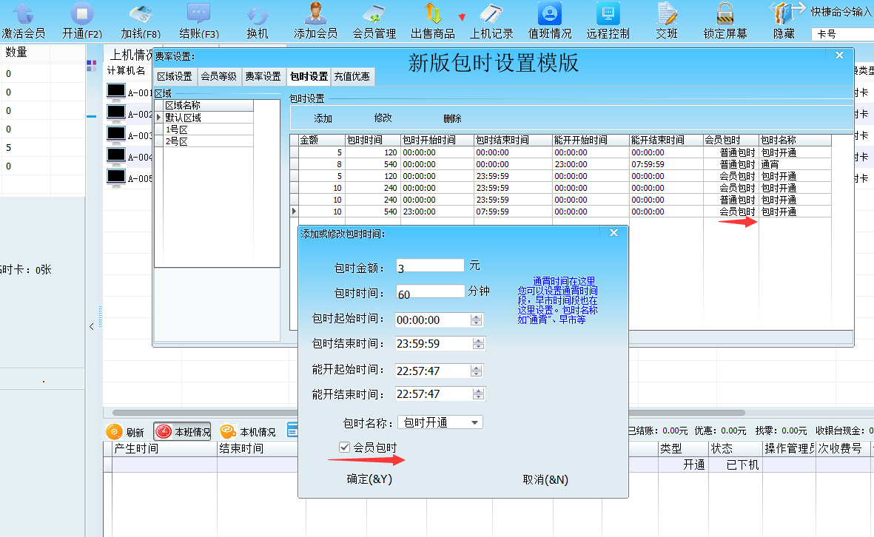
Task: Click the 修改 button in 包时设置
Action: tap(383, 118)
